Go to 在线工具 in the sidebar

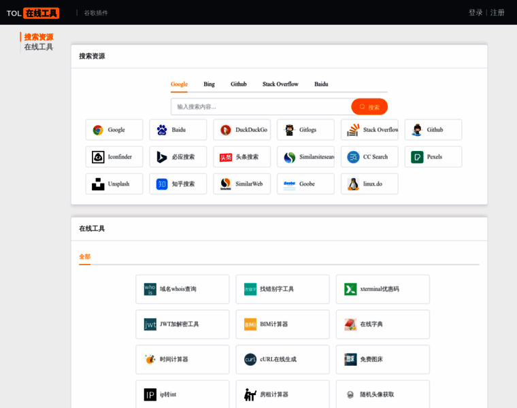39,47
